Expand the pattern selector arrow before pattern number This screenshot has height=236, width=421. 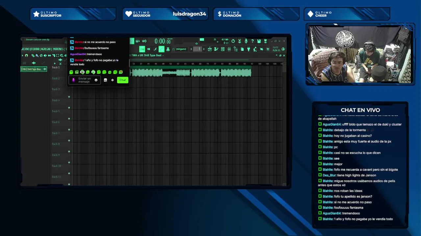[191, 49]
